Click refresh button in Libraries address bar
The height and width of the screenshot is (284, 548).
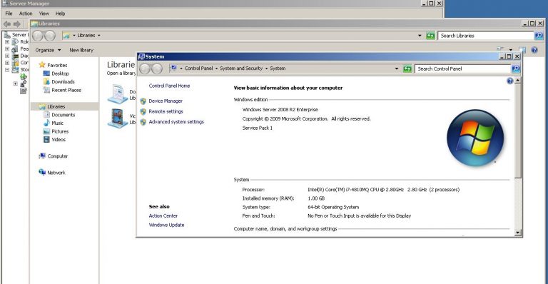tap(430, 36)
